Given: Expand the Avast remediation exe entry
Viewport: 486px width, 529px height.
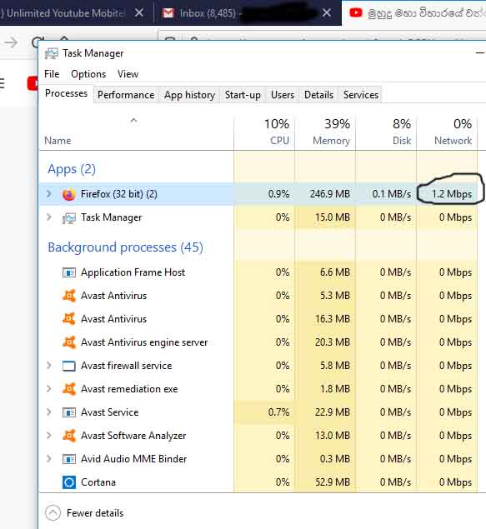Looking at the screenshot, I should point(49,389).
